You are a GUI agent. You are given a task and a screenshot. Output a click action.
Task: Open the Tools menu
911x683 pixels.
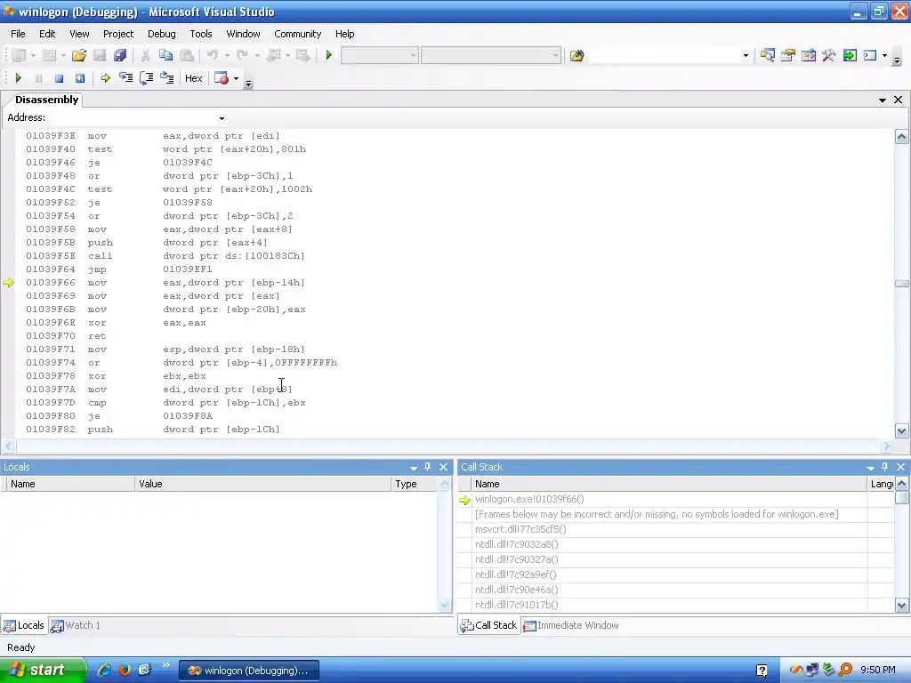pyautogui.click(x=201, y=34)
